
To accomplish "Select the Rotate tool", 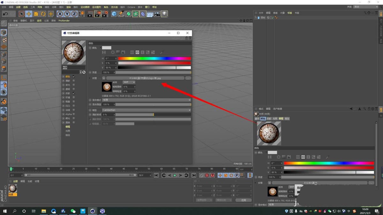I will pos(43,14).
